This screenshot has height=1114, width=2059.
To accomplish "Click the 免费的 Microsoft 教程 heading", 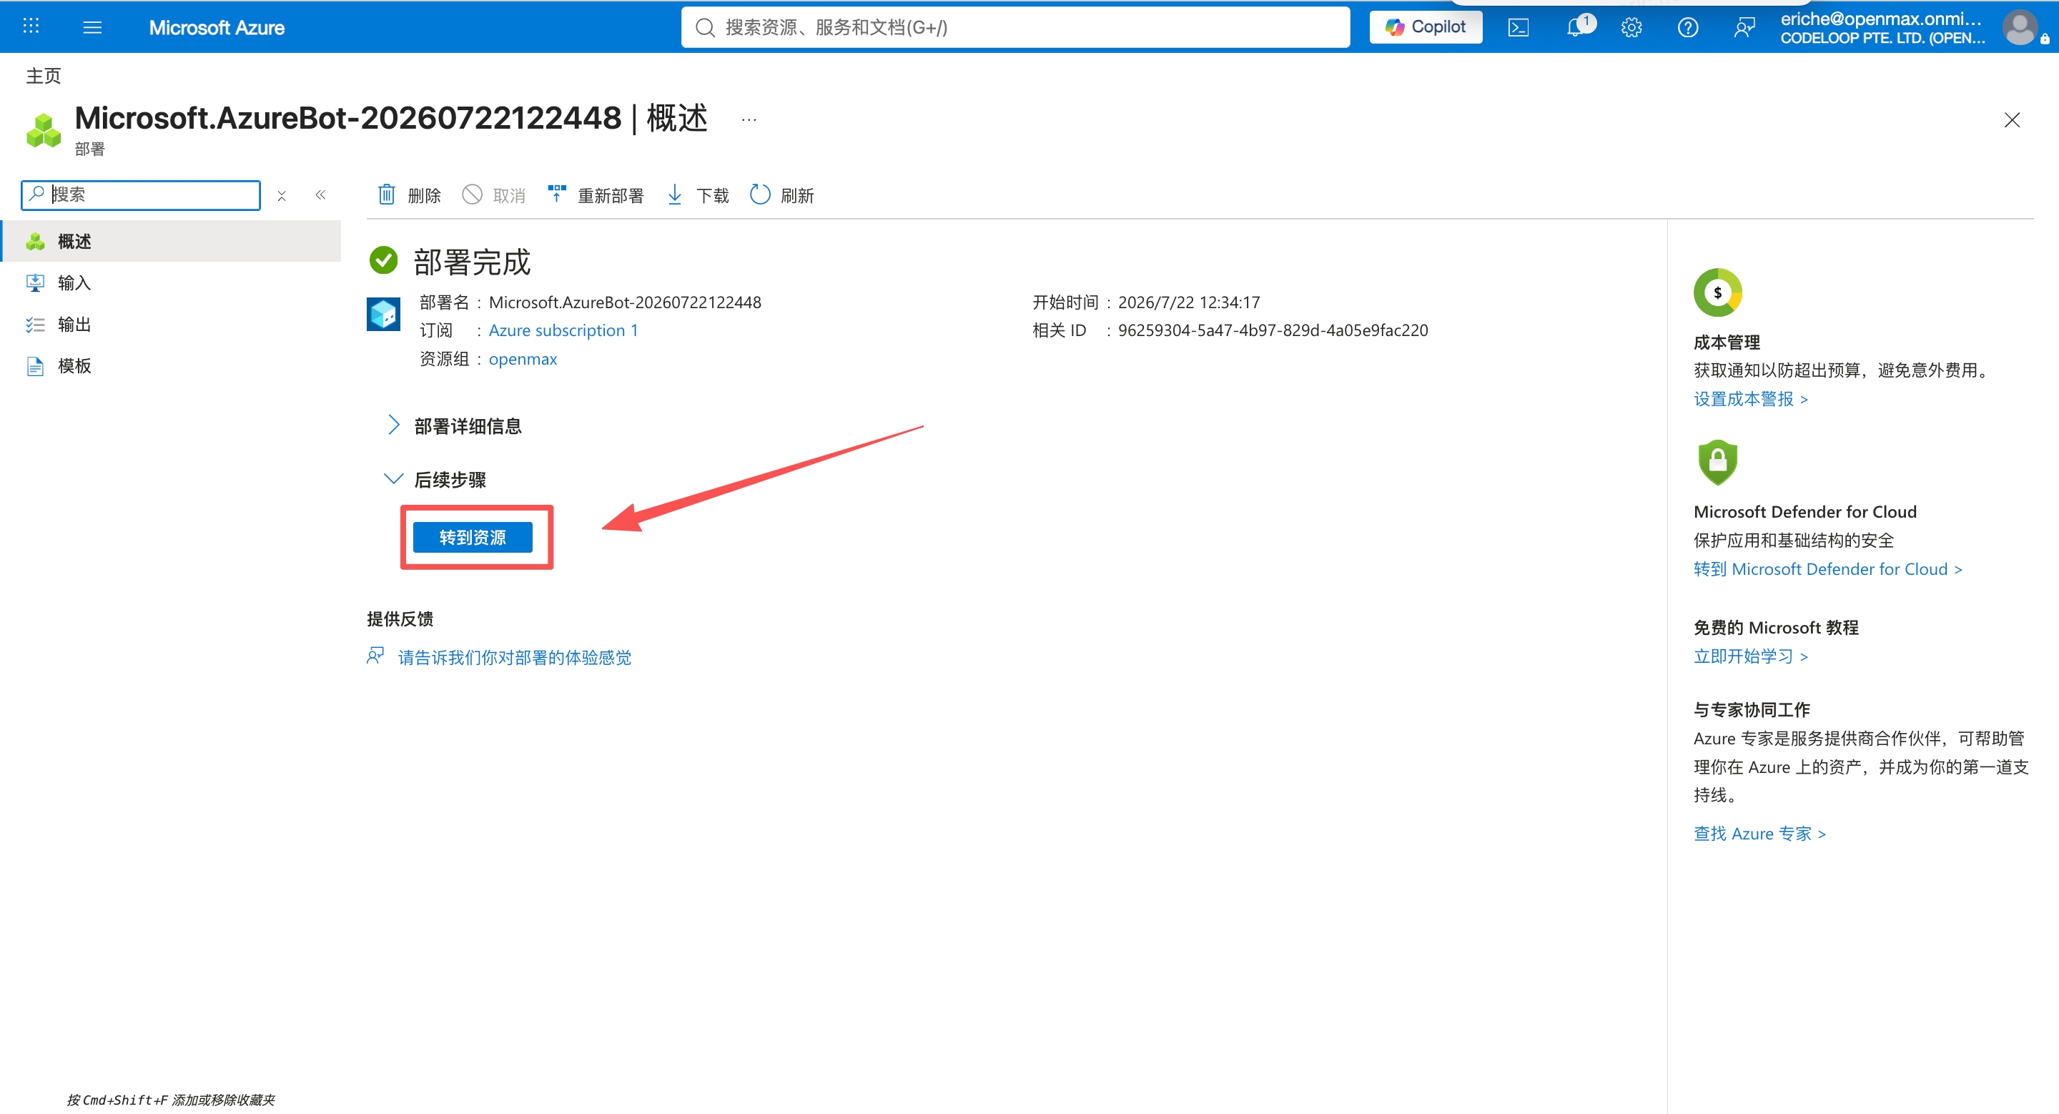I will [1775, 627].
